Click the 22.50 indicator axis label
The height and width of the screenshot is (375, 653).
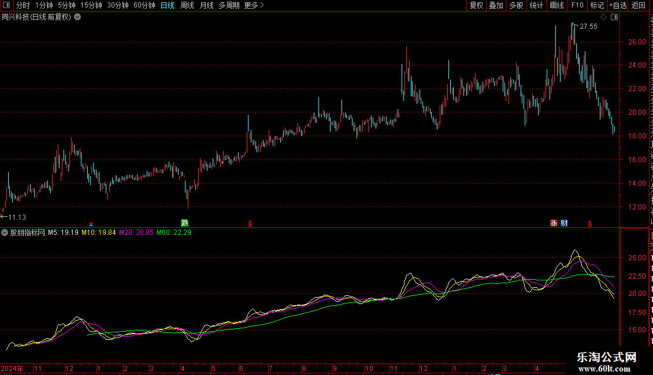point(637,276)
